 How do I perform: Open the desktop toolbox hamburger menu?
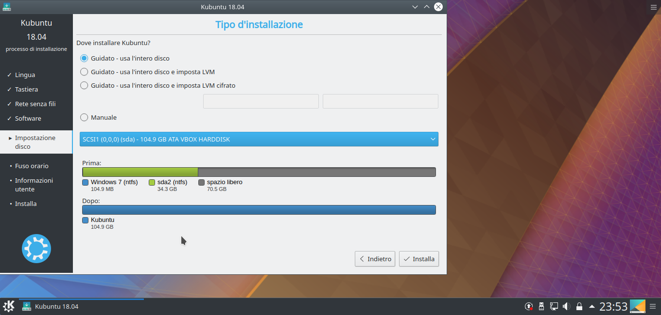point(653,7)
